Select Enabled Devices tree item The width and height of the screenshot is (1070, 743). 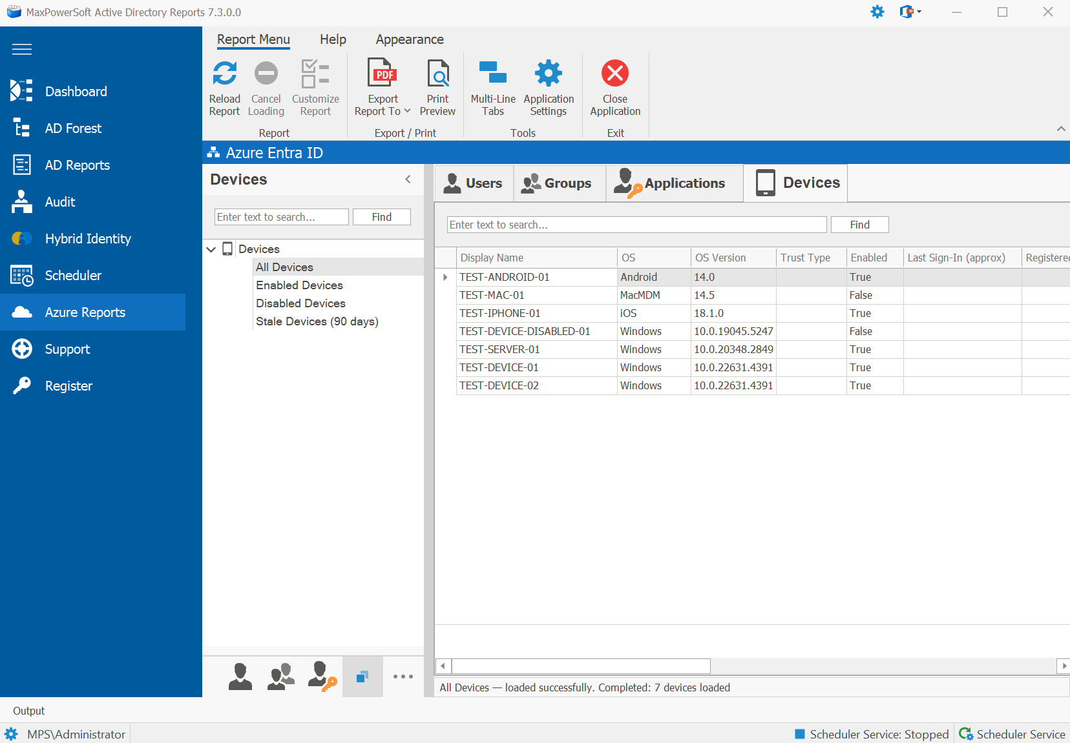coord(299,285)
